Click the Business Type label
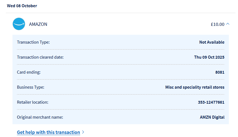Viewport: 238px width, 137px height. [31, 87]
